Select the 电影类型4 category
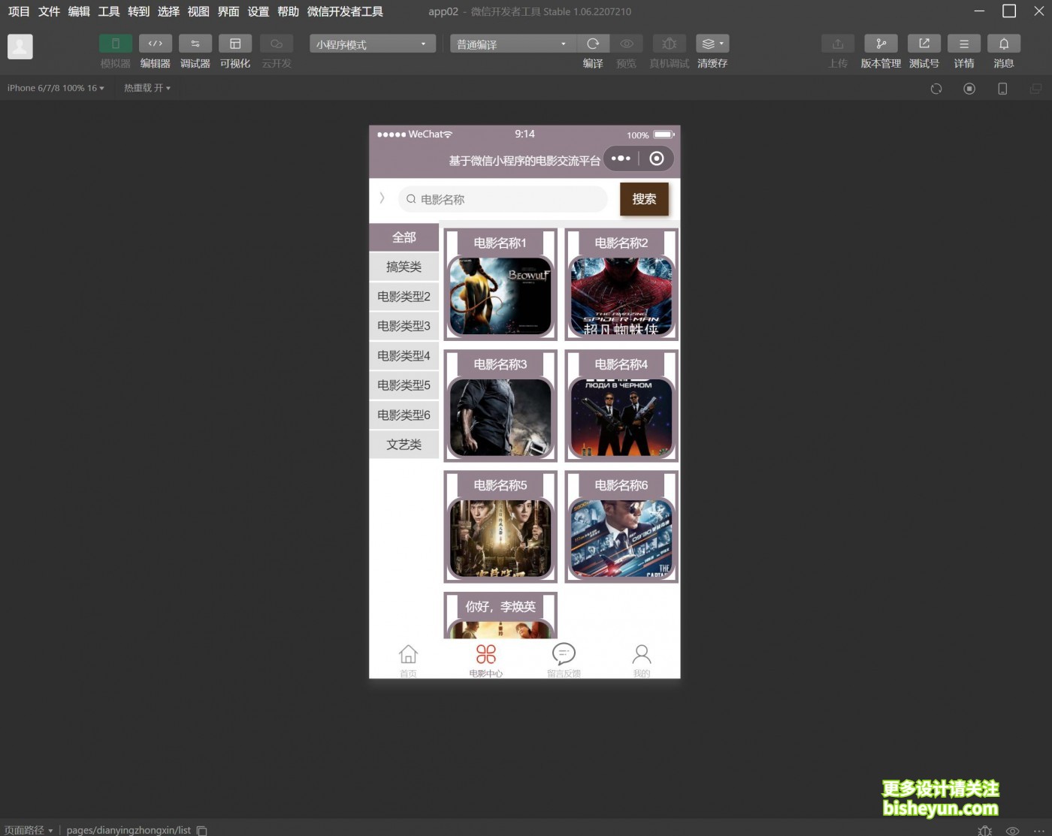 [404, 356]
